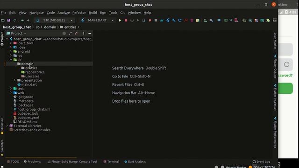The height and width of the screenshot is (168, 299).
Task: Open the Git menu
Action: 122,13
